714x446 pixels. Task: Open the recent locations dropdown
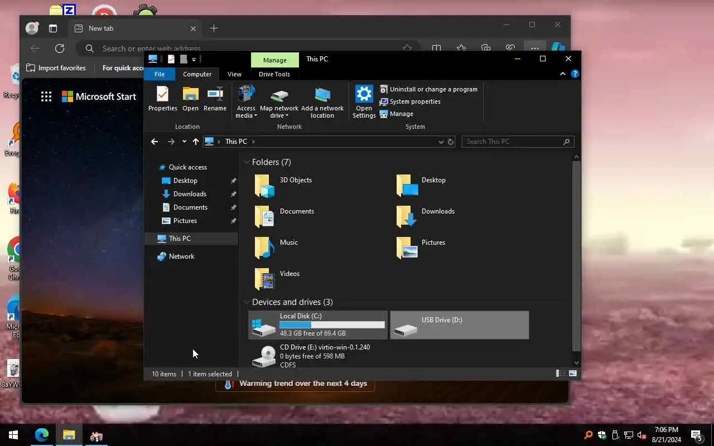tap(184, 142)
